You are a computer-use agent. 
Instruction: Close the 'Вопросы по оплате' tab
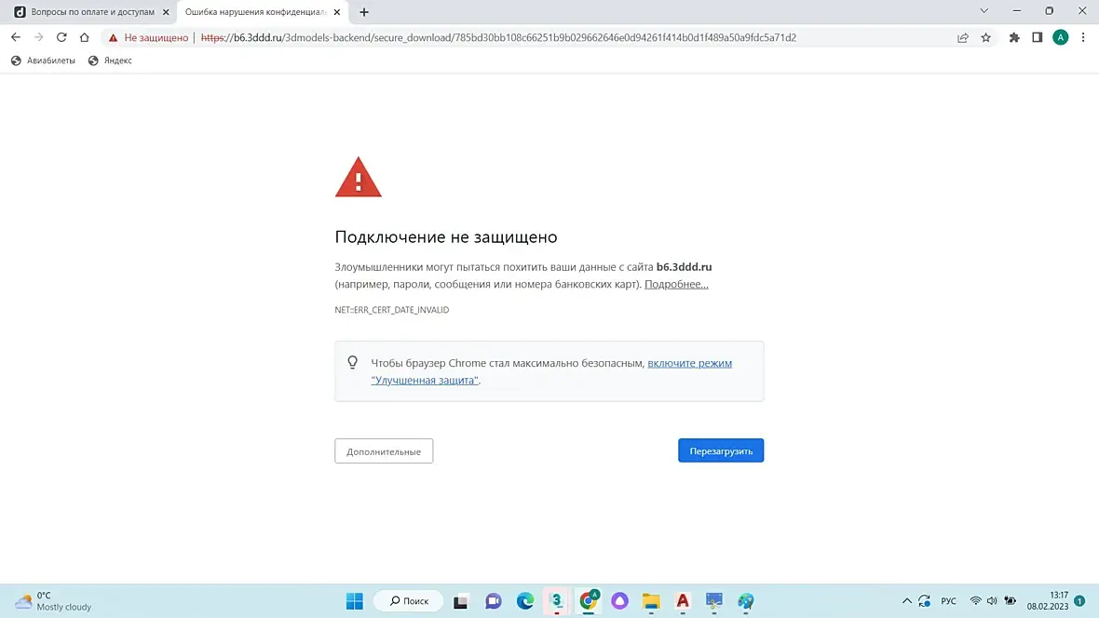coord(166,12)
